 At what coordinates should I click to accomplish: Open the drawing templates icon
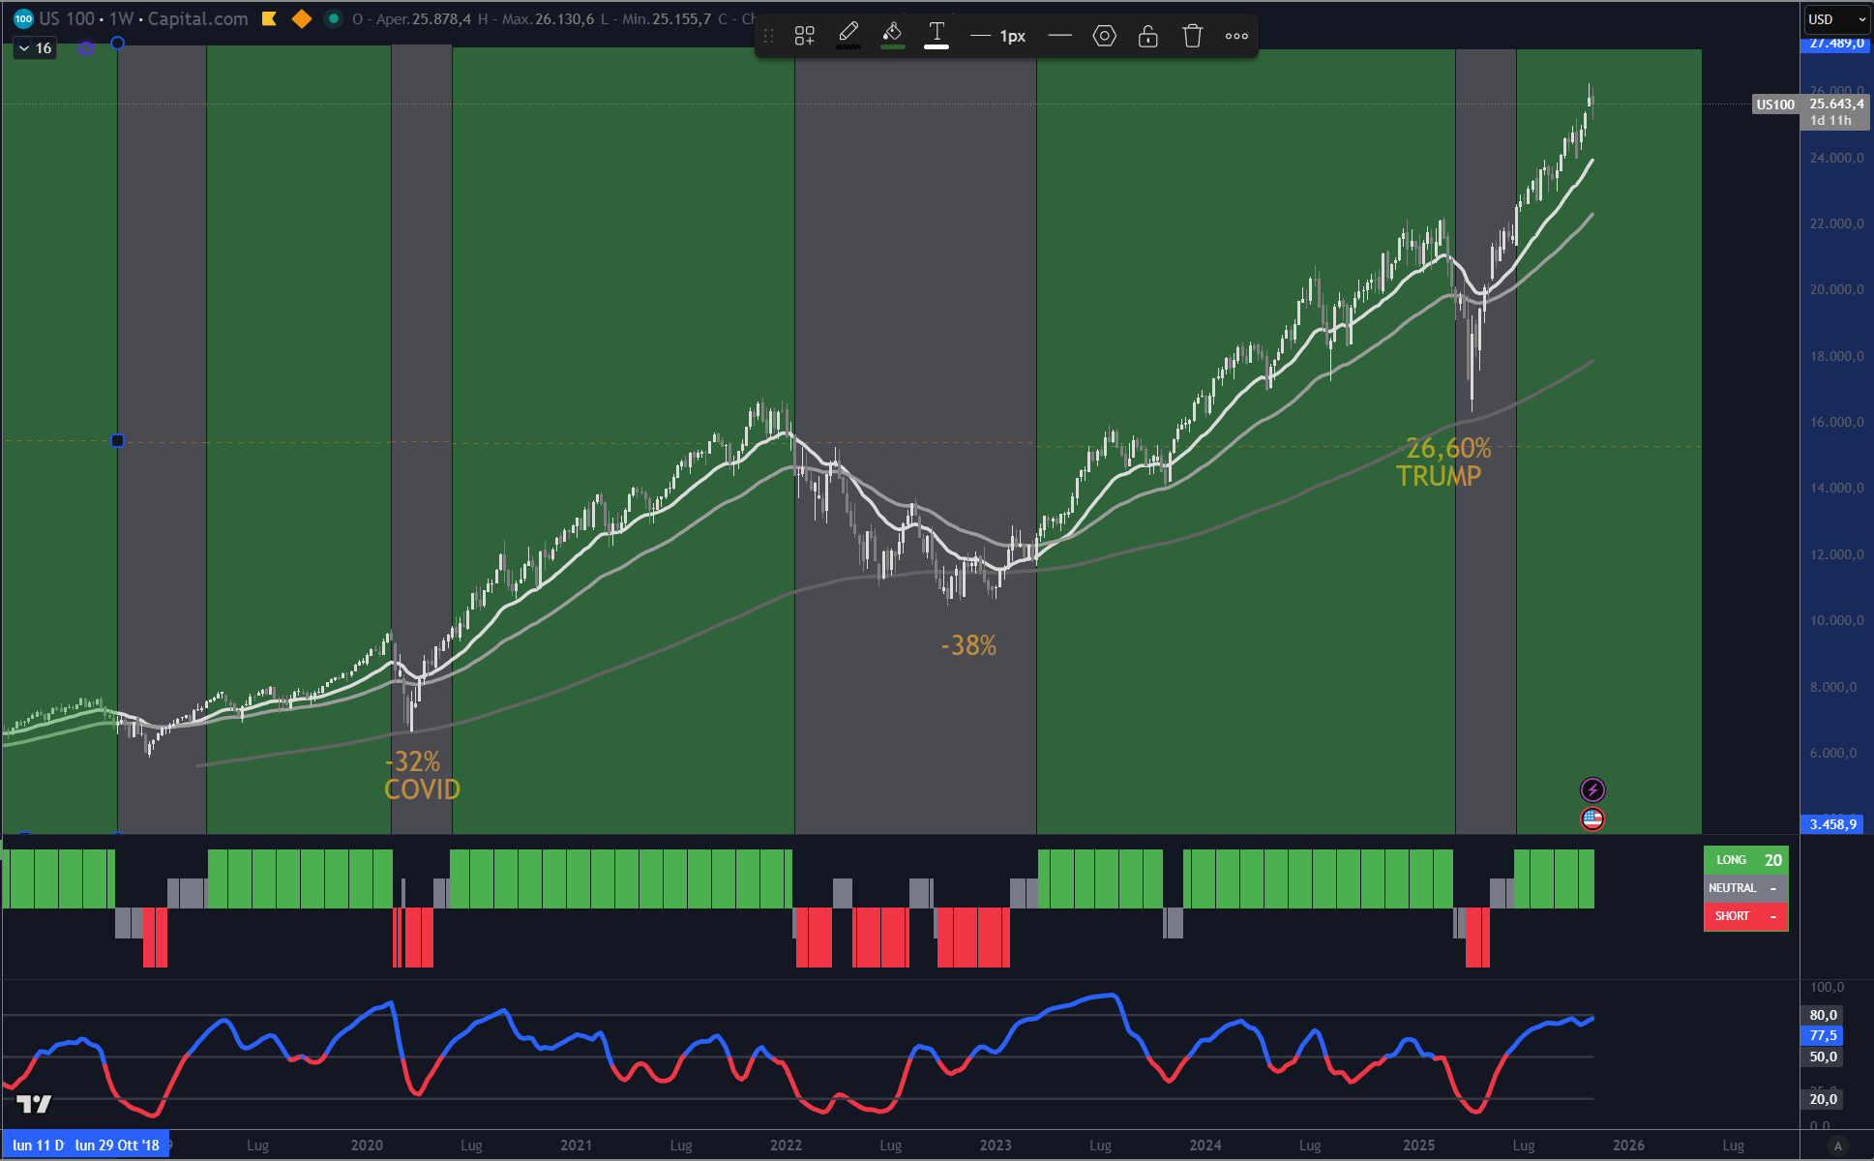tap(804, 36)
